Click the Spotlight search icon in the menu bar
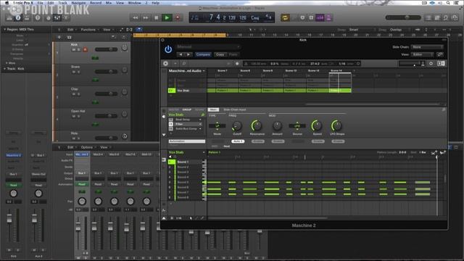Image resolution: width=464 pixels, height=261 pixels. tap(448, 3)
